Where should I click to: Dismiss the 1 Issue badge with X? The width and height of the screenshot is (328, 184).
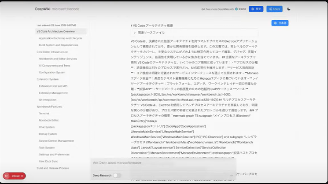click(23, 176)
